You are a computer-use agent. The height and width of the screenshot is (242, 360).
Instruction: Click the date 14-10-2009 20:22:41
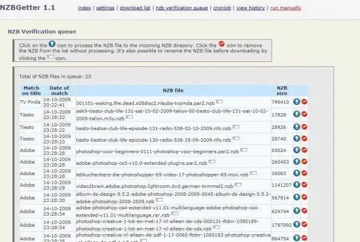57,102
